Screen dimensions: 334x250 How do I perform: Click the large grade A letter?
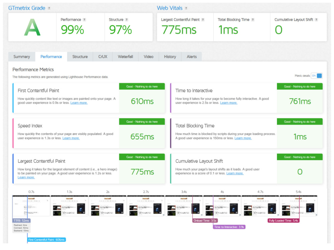32,27
